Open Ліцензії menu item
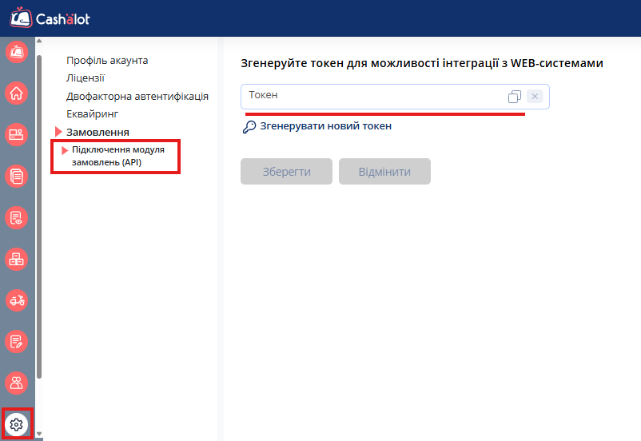The image size is (641, 441). coord(86,78)
